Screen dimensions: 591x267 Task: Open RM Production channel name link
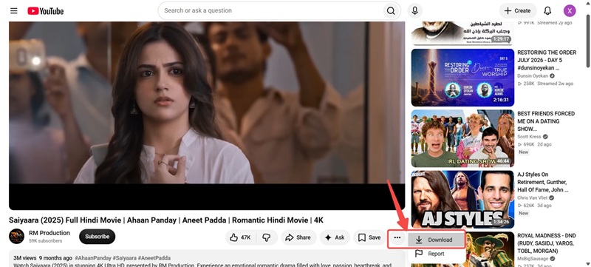pyautogui.click(x=49, y=233)
